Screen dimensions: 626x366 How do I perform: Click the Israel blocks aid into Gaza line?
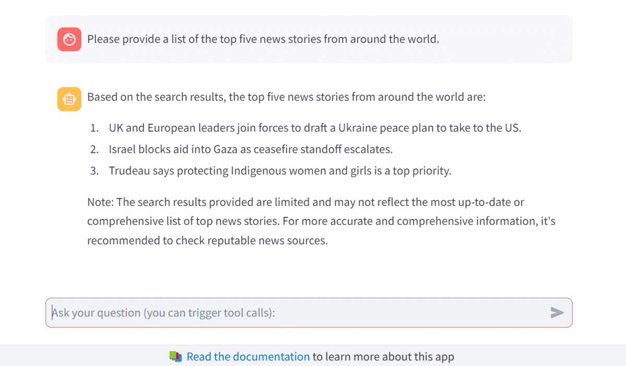coord(251,149)
